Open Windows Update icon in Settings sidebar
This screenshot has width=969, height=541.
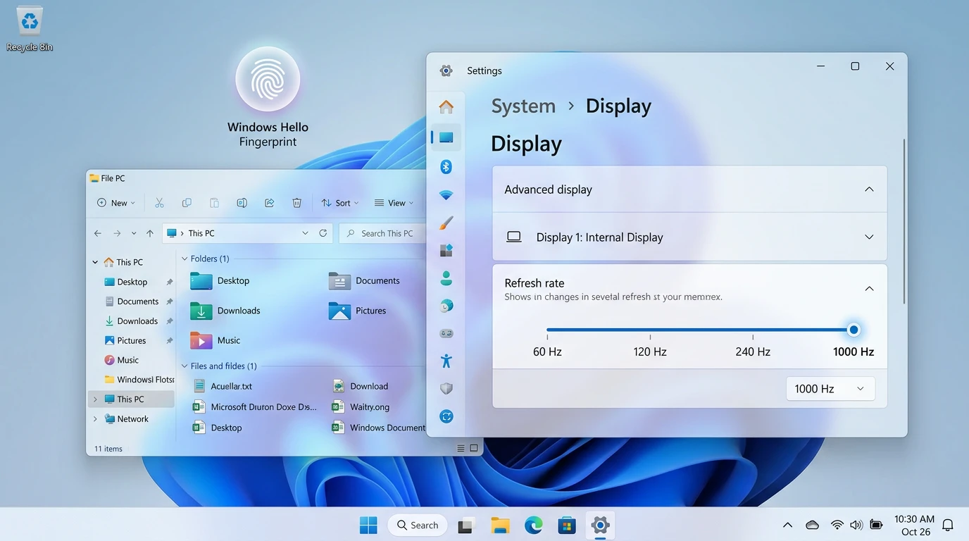pos(446,416)
